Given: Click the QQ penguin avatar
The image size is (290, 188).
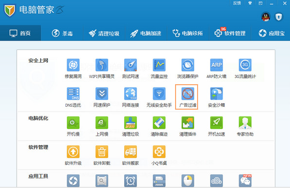Looking at the screenshot, I should point(266,17).
